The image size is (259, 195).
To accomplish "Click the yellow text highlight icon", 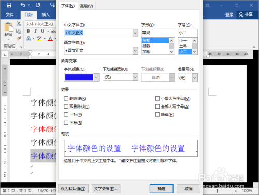I will coord(39,38).
